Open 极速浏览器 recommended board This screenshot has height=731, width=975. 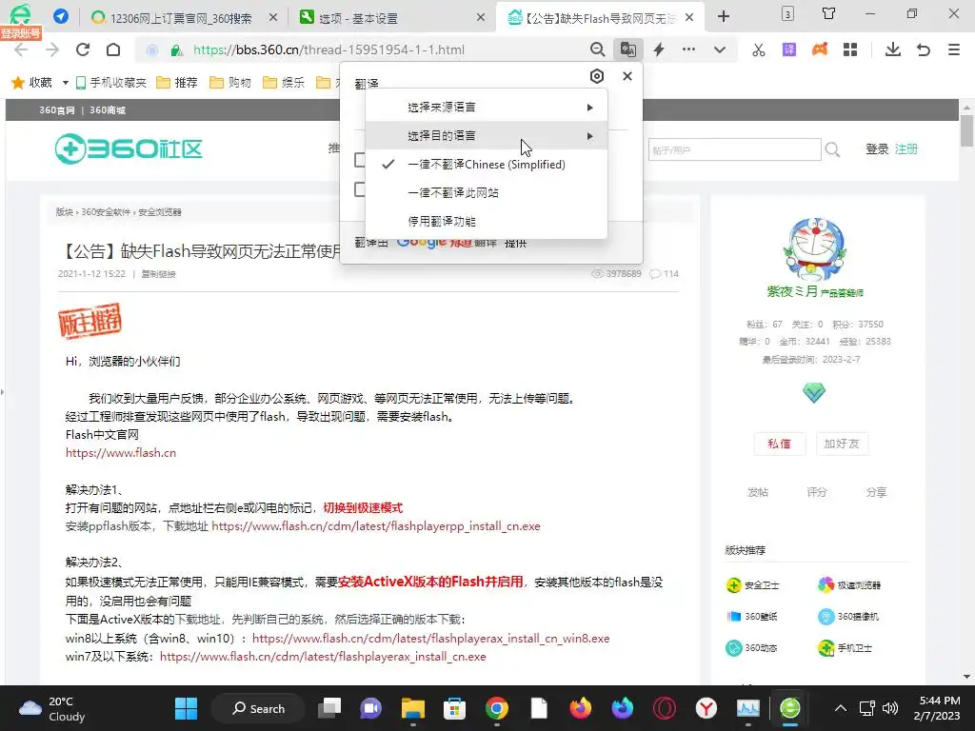(848, 585)
